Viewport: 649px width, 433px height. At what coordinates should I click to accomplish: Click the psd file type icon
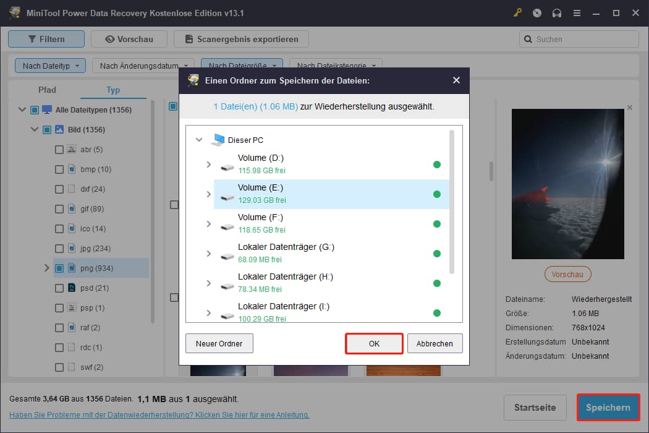[x=72, y=288]
